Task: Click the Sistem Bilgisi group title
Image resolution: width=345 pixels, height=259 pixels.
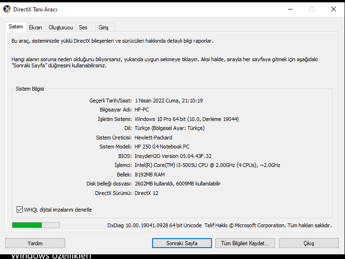Action: point(30,89)
